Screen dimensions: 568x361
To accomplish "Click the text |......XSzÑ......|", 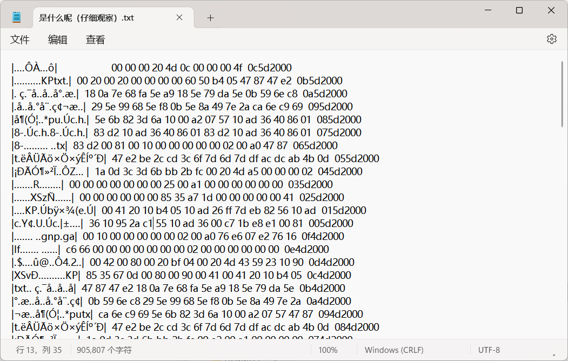I will coord(43,198).
